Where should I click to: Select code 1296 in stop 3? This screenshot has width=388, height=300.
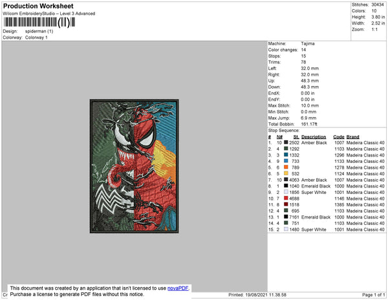(x=339, y=155)
